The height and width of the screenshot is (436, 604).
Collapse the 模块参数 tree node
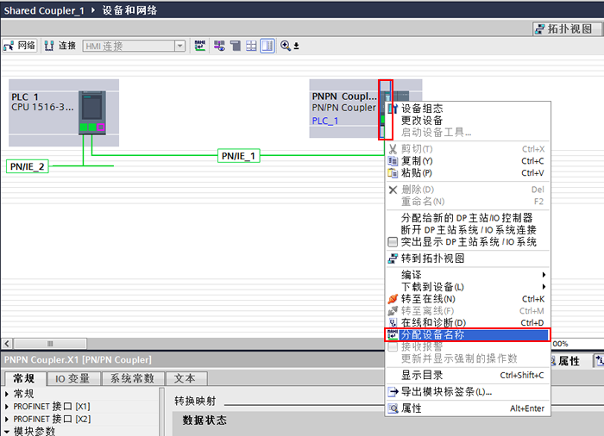[x=7, y=432]
